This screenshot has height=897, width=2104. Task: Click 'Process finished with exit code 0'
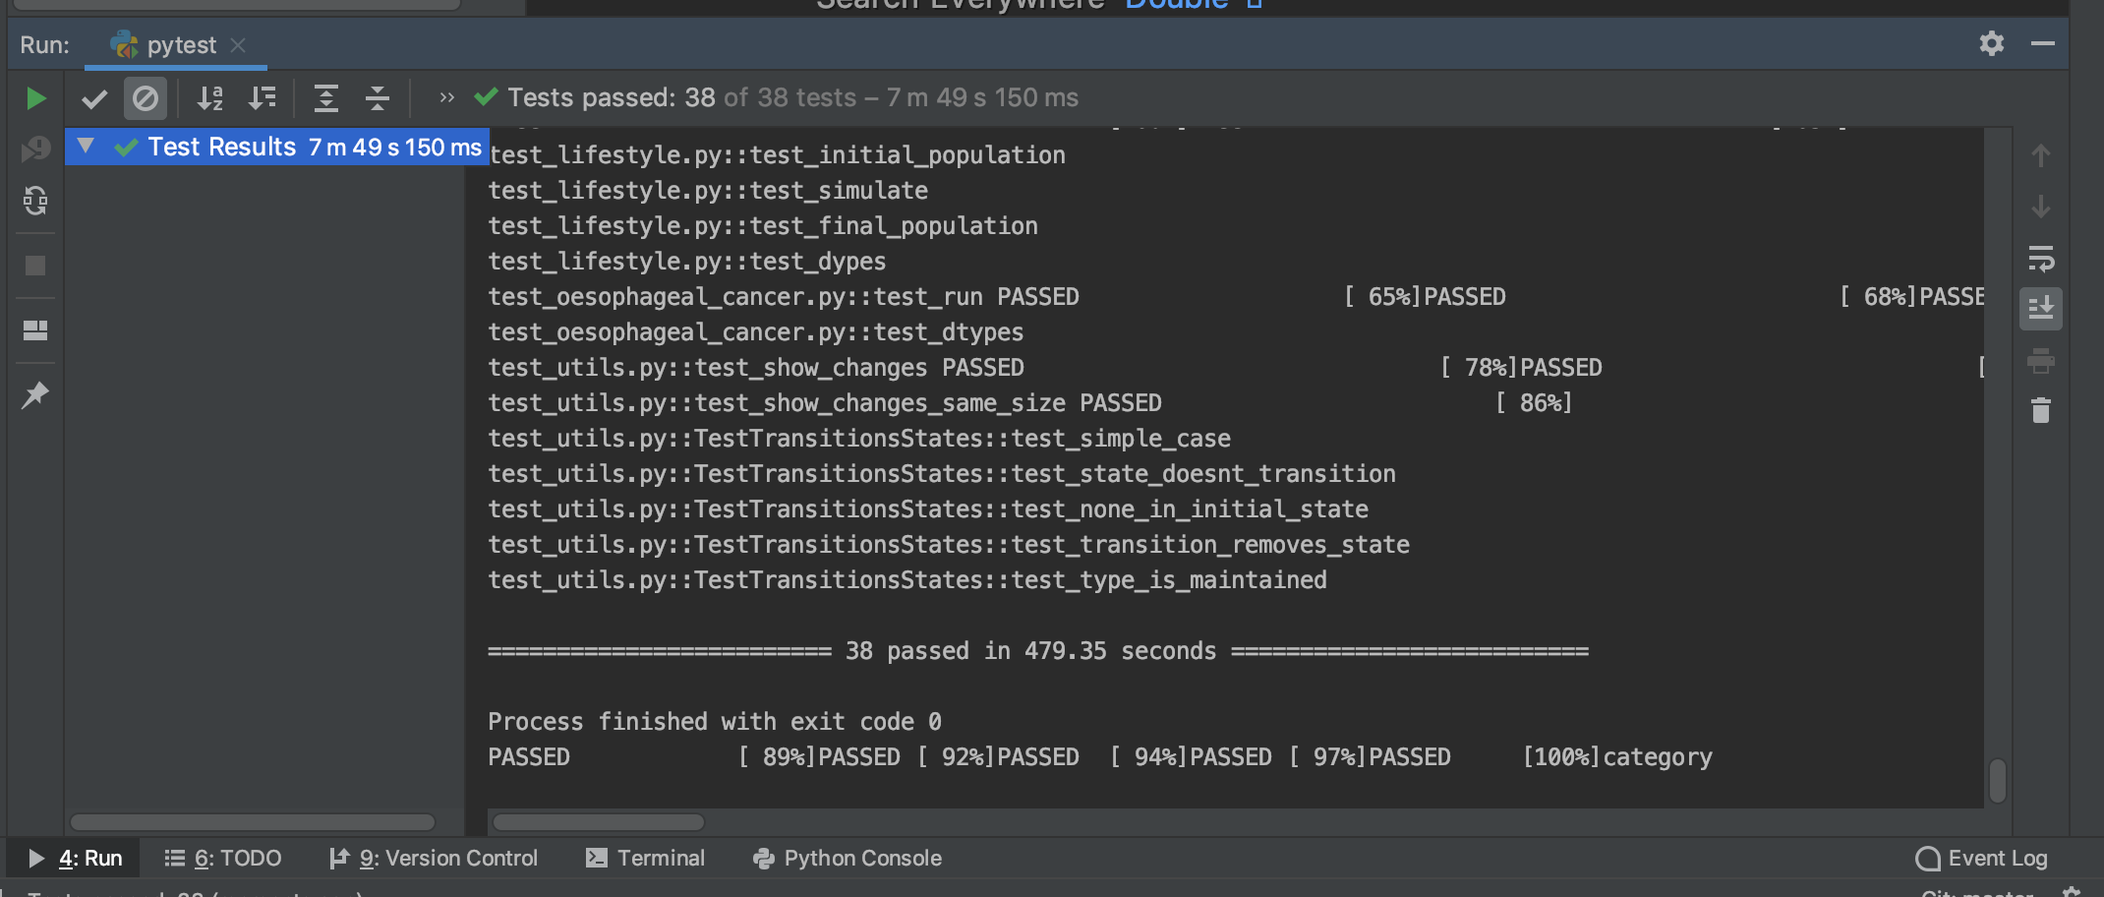pos(715,722)
